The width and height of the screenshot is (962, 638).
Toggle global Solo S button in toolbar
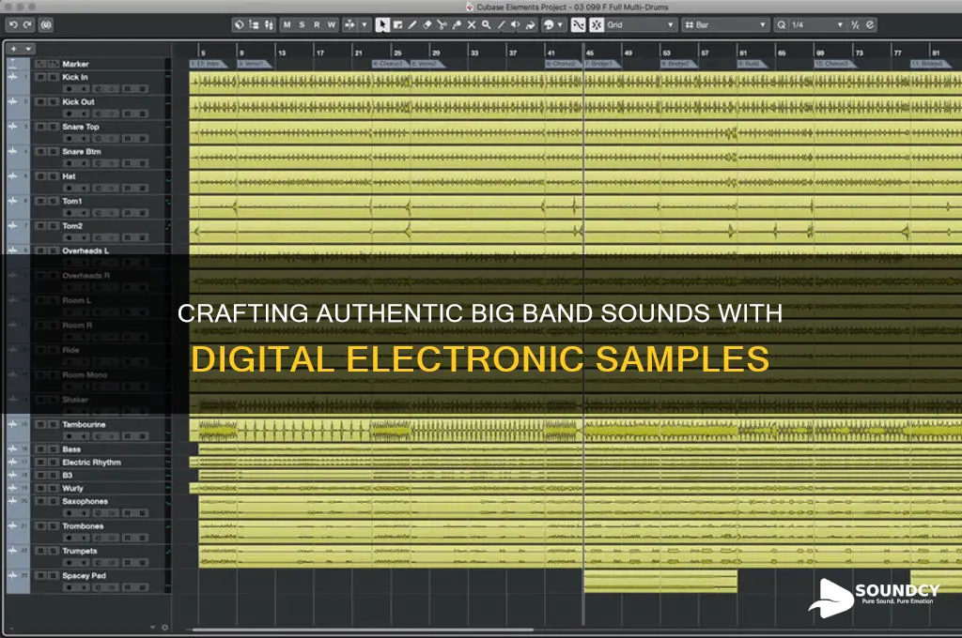pyautogui.click(x=302, y=24)
